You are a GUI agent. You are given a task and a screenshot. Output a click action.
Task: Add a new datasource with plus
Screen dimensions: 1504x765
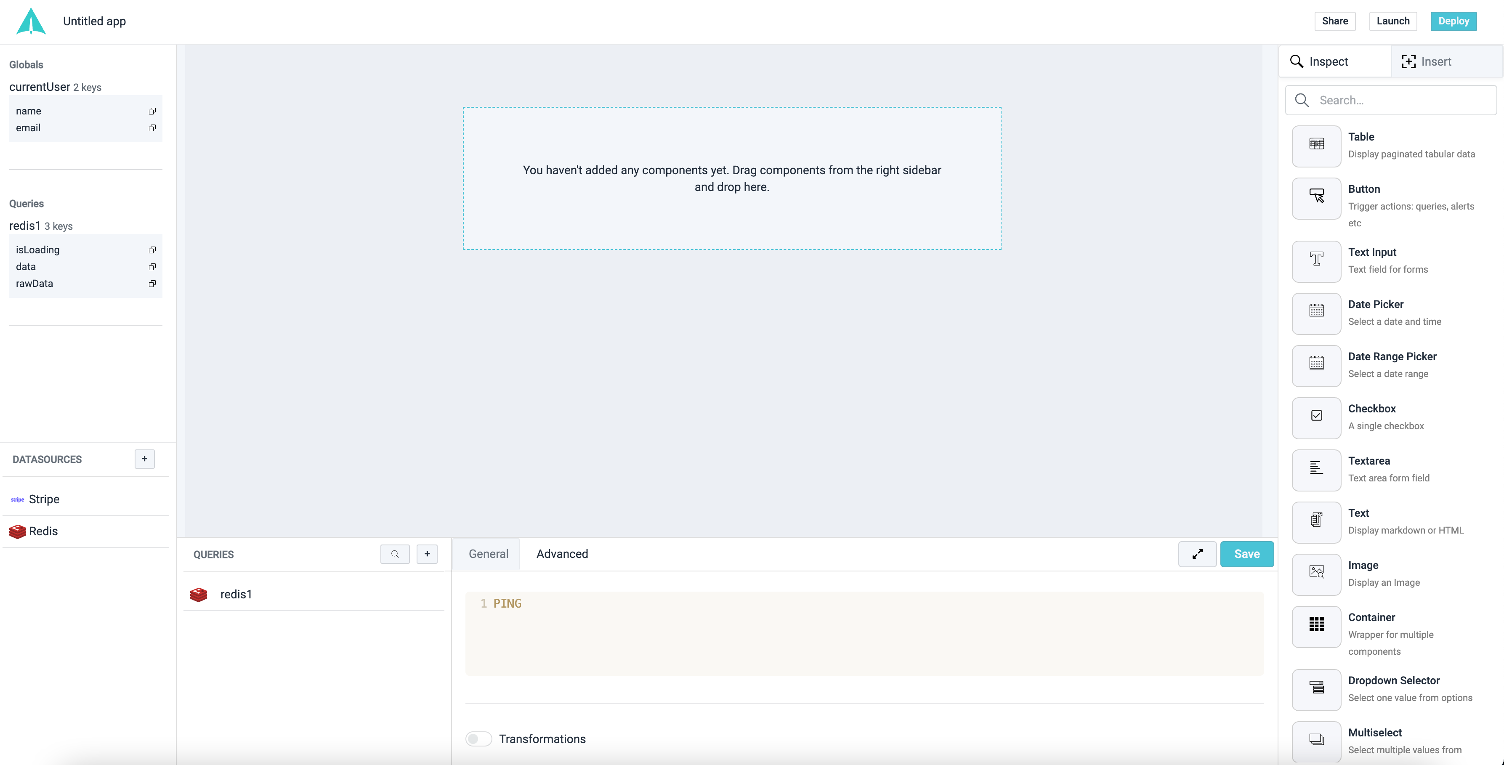coord(144,459)
